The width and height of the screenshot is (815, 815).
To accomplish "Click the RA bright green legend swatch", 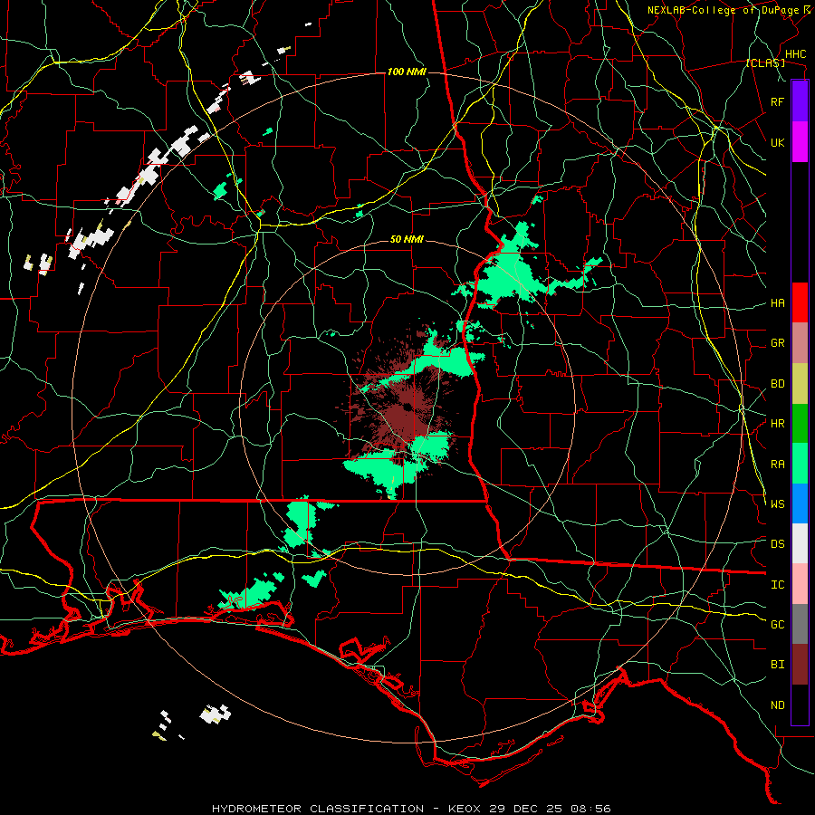I will pyautogui.click(x=800, y=464).
